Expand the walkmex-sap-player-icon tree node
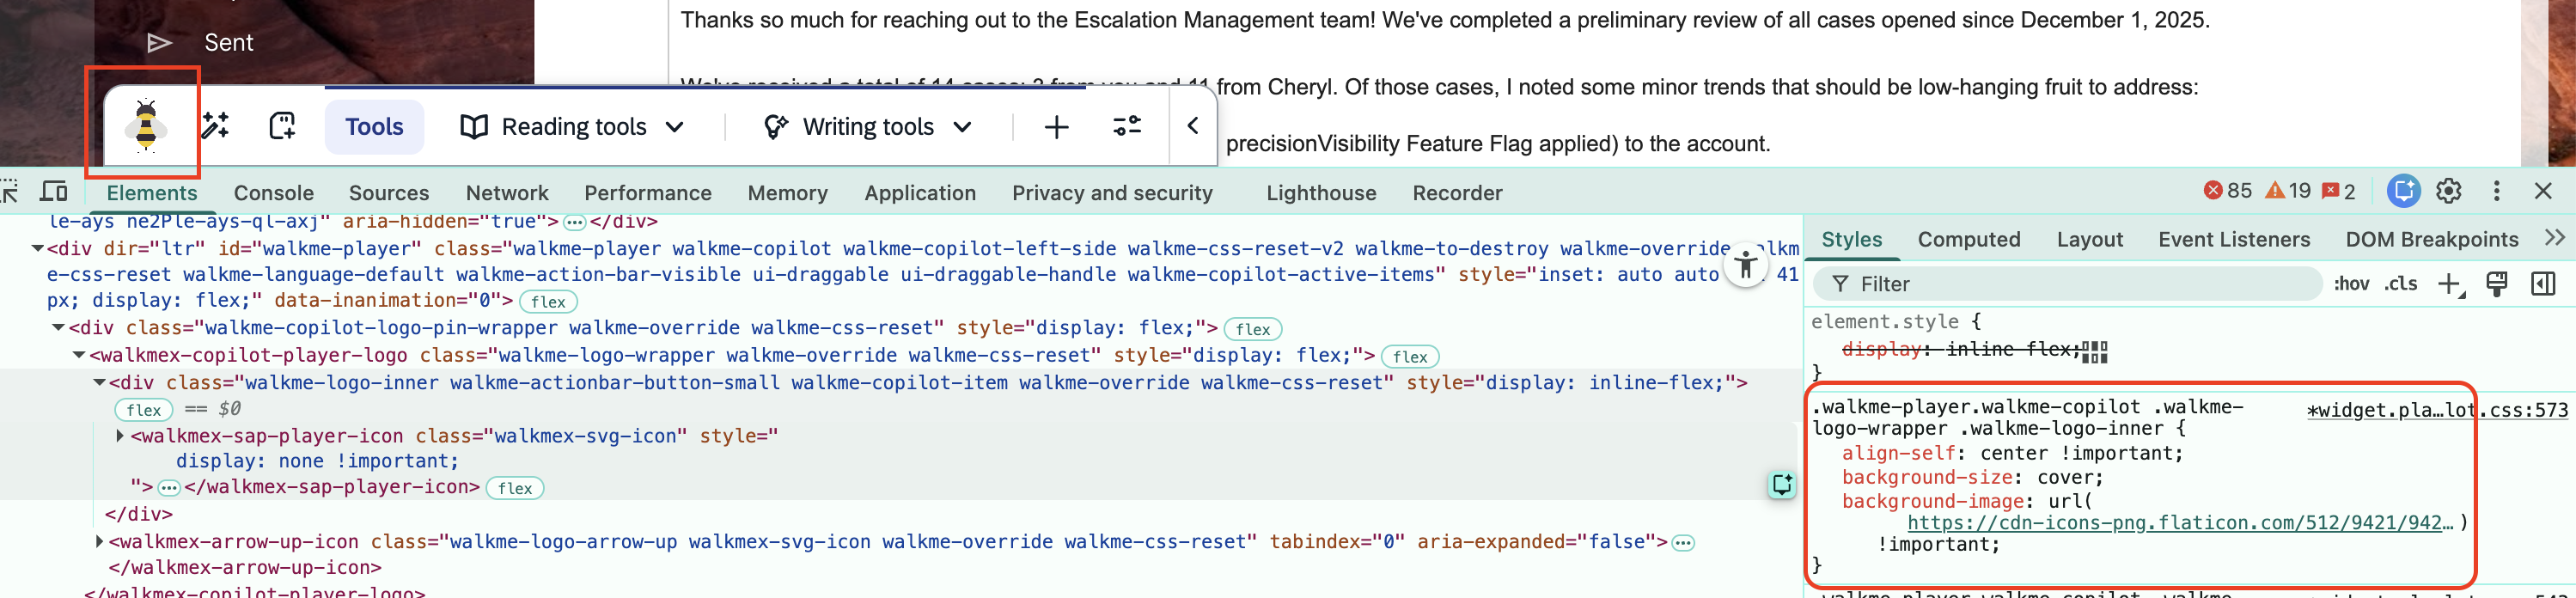The height and width of the screenshot is (598, 2576). point(120,436)
